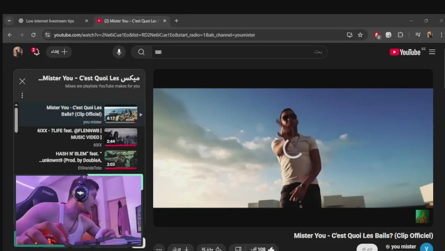Click the search magnifier button
The width and height of the screenshot is (445, 251).
point(141,52)
